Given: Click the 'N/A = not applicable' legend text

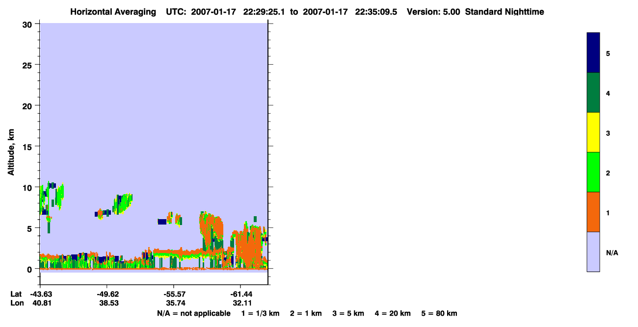Looking at the screenshot, I should [x=194, y=313].
